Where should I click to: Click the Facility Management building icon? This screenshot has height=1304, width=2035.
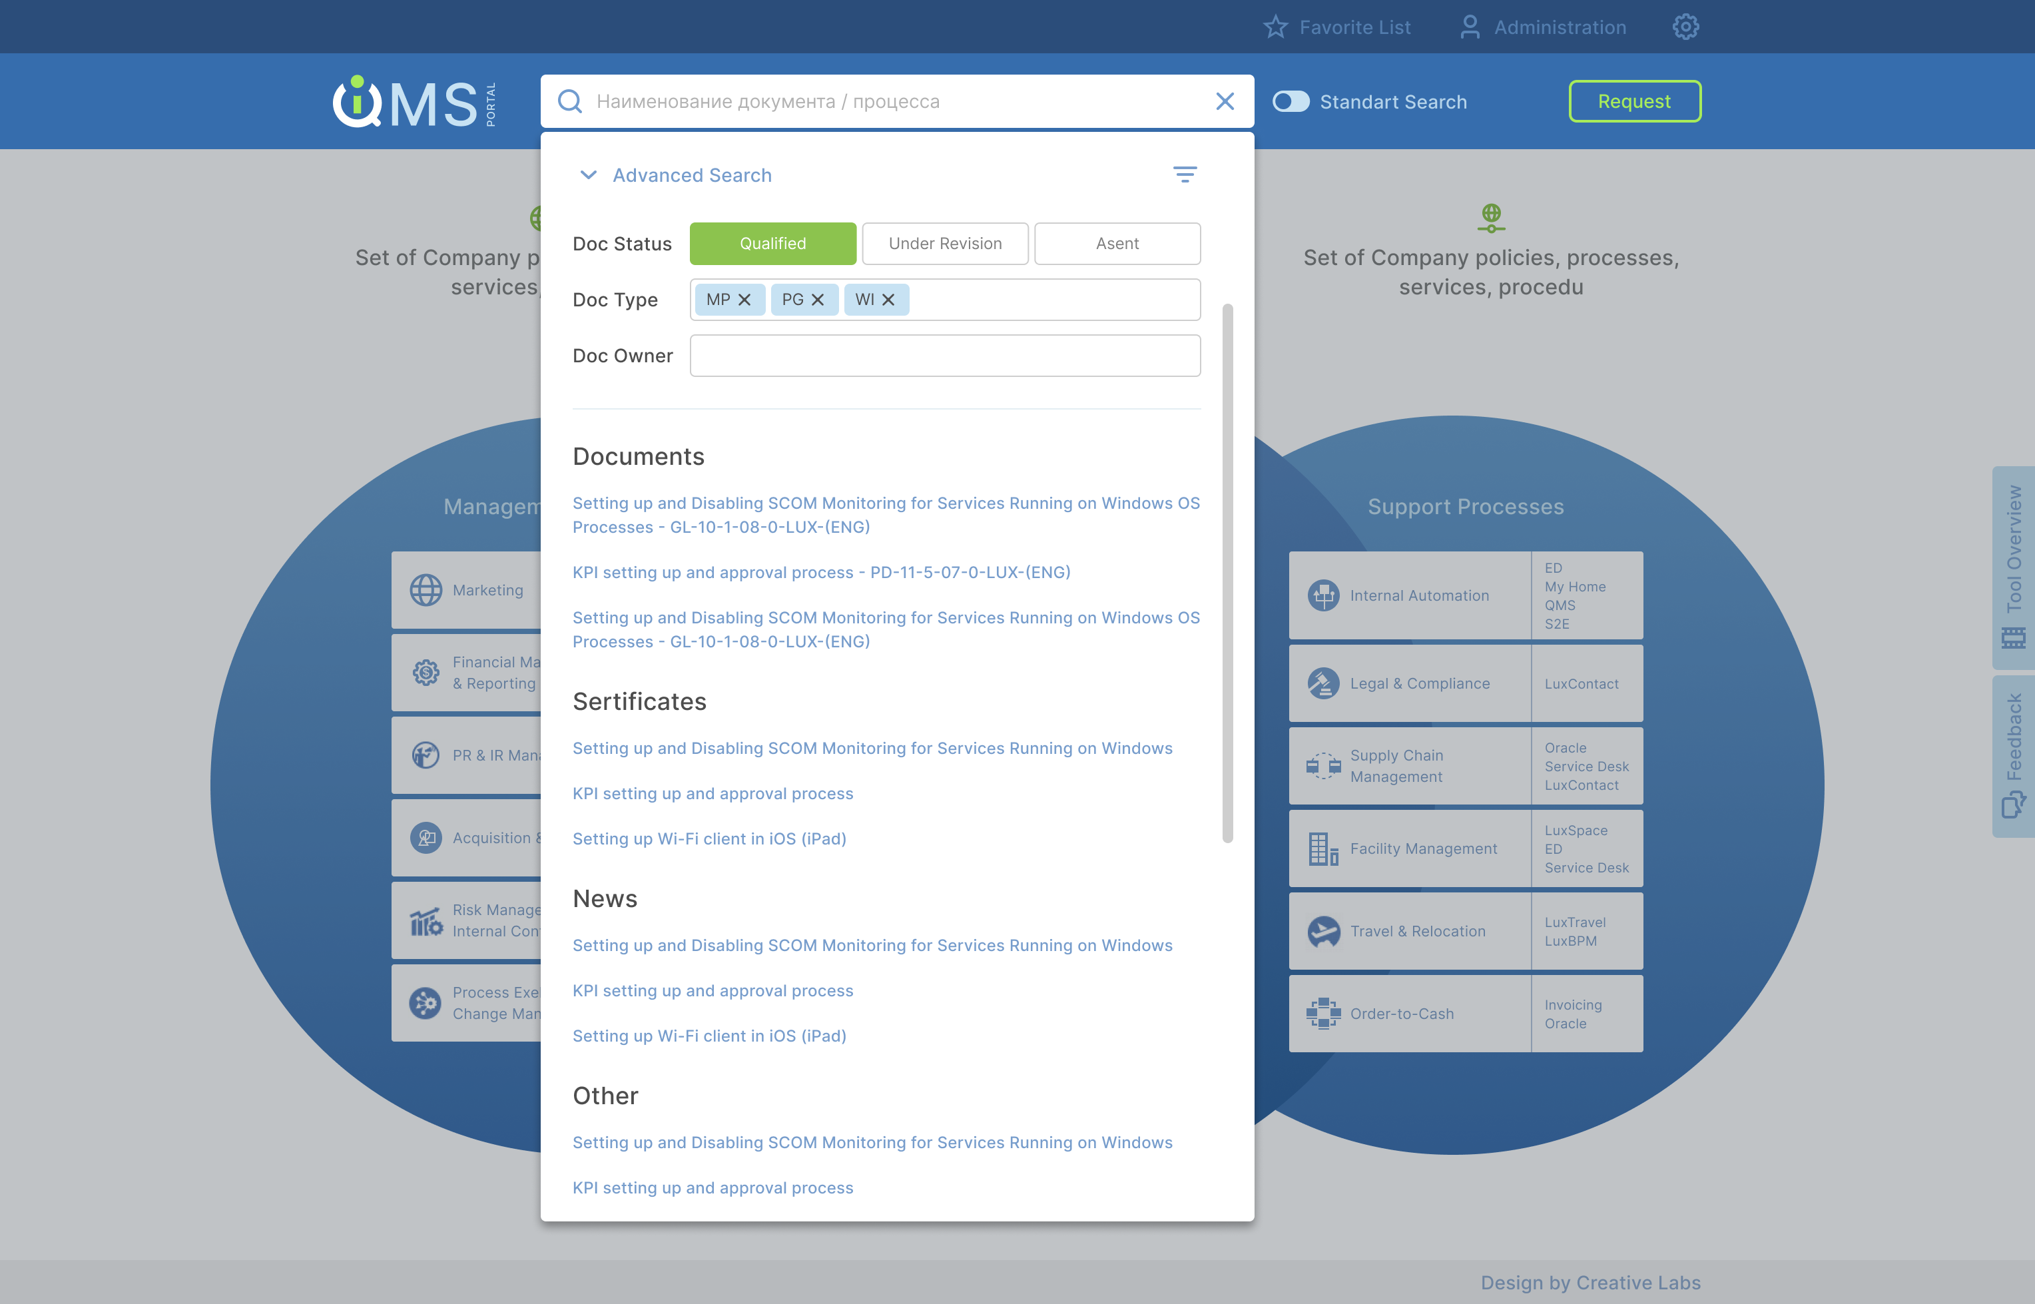point(1323,848)
